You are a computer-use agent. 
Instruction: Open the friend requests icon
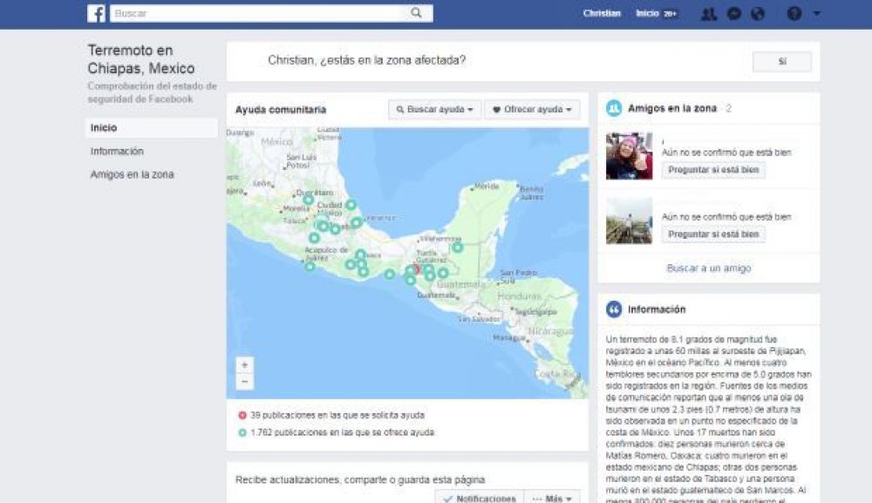pos(708,14)
